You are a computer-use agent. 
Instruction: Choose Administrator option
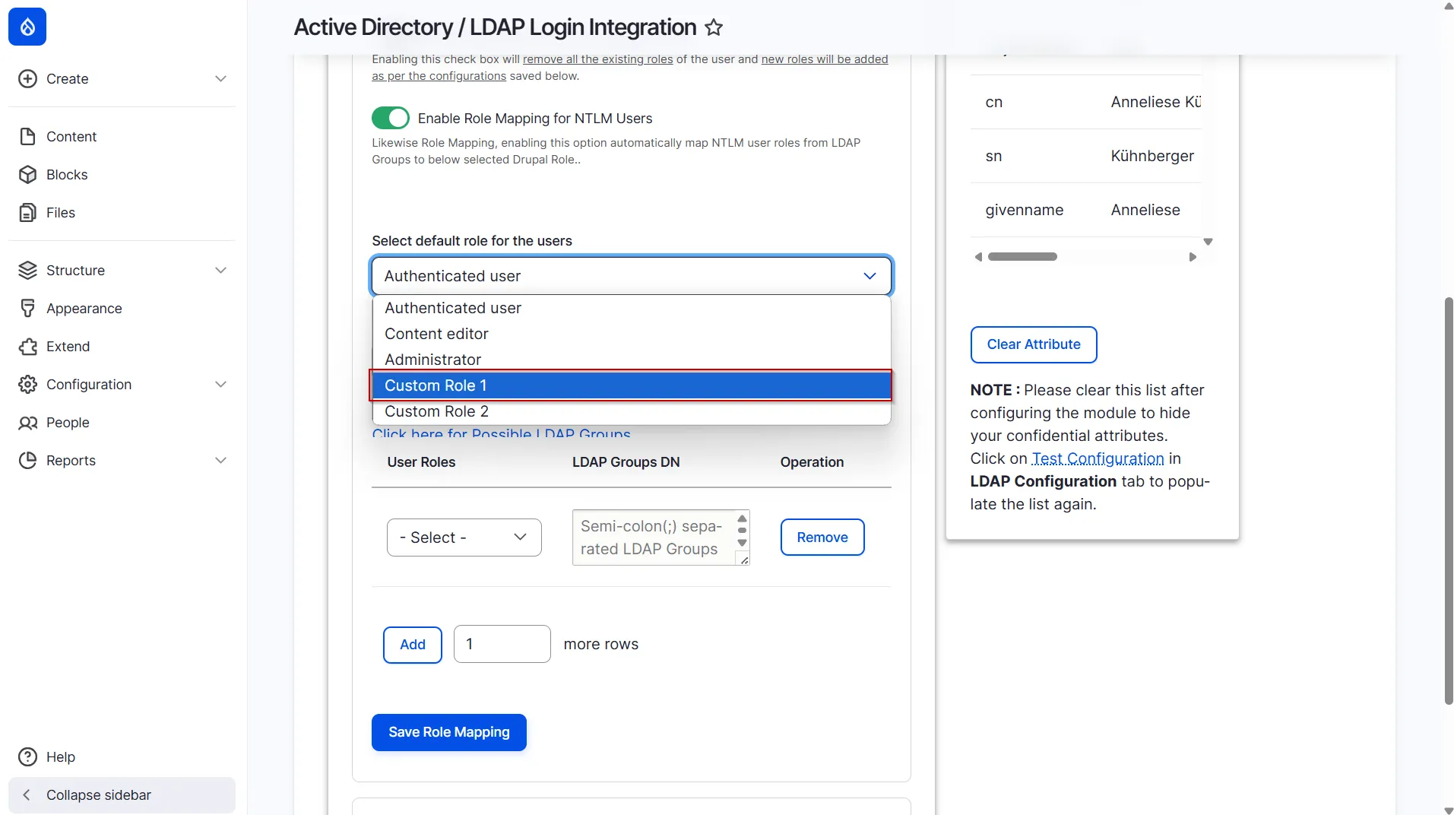click(632, 360)
